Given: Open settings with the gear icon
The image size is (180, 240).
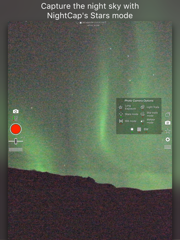Looking at the screenshot, I should pos(167,139).
